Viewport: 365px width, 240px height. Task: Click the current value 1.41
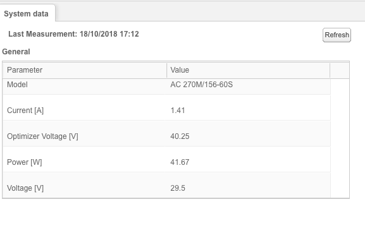tap(178, 111)
